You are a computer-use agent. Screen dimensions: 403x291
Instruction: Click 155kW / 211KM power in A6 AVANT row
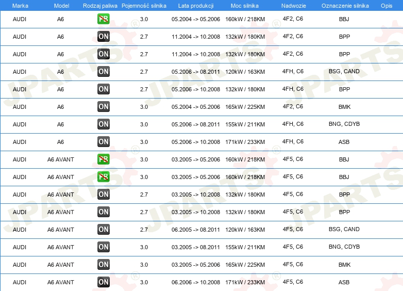point(245,247)
